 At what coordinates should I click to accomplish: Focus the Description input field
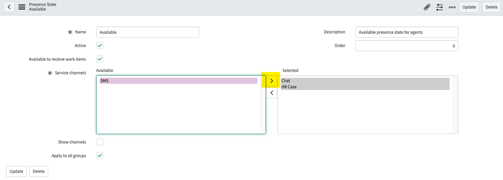pyautogui.click(x=407, y=32)
